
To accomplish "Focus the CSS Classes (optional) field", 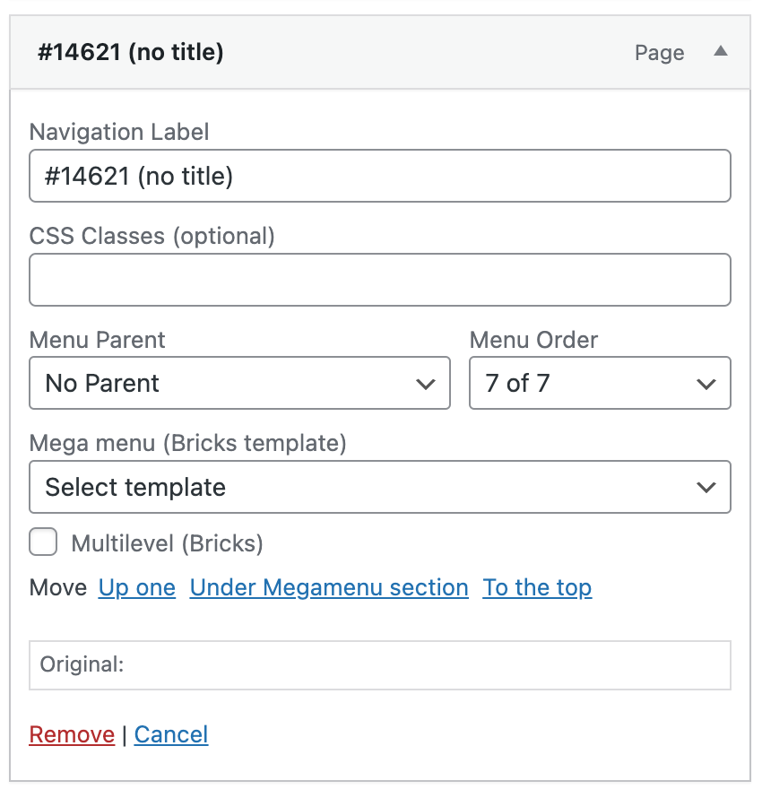I will [x=380, y=280].
